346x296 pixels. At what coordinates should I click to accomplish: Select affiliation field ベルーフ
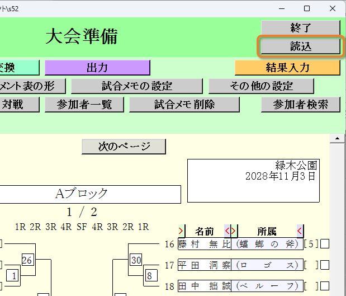click(x=267, y=286)
